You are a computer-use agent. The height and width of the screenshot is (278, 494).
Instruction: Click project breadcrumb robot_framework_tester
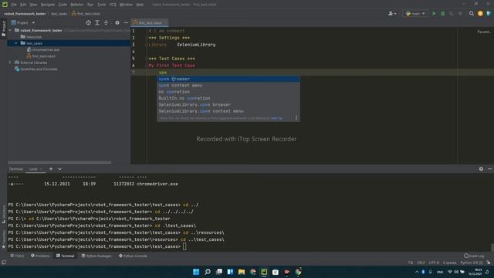coord(25,14)
